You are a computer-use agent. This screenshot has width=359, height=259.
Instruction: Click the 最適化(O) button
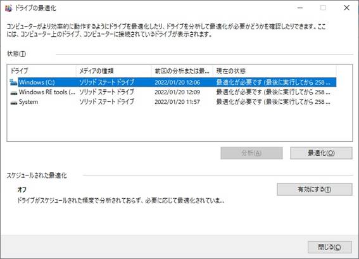321,153
